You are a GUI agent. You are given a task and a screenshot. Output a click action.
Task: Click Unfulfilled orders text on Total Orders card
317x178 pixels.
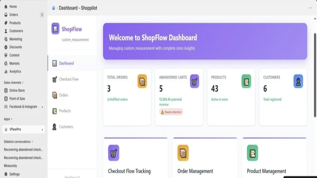[117, 99]
